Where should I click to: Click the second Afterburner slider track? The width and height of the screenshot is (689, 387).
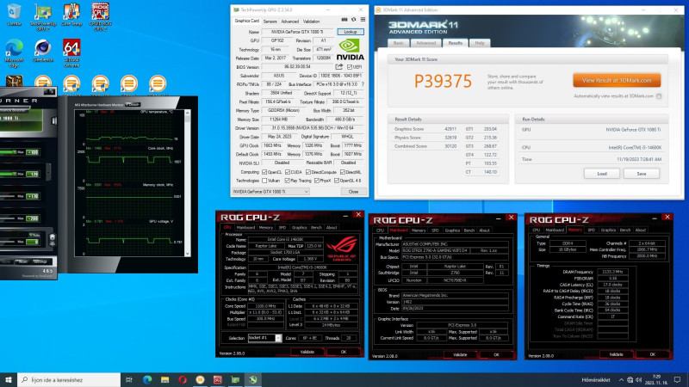coord(9,175)
